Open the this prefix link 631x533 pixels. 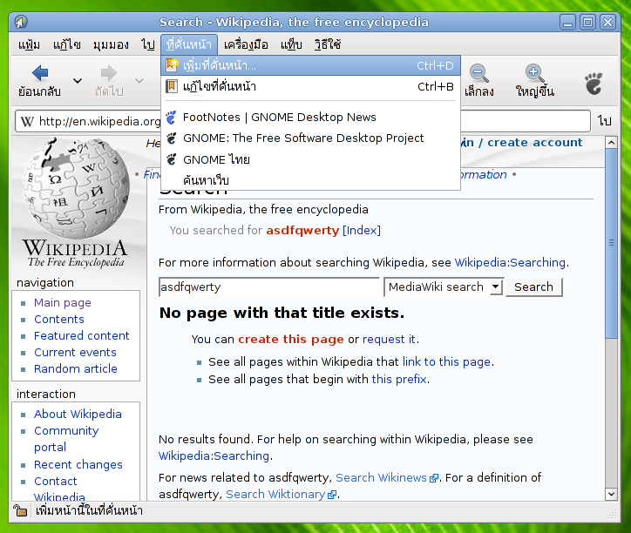399,380
